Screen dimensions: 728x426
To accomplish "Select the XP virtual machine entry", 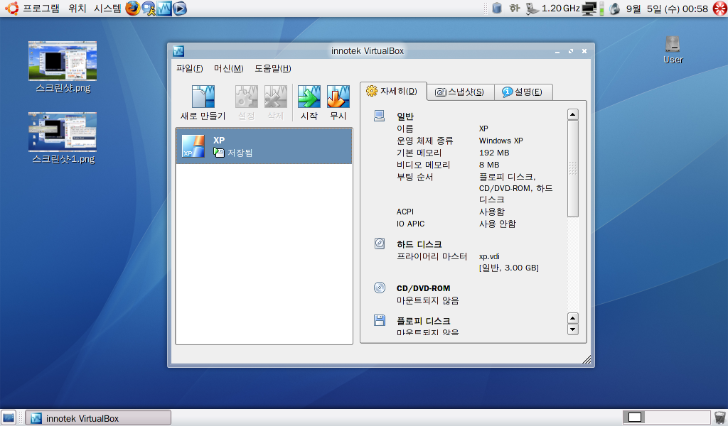I will 264,146.
